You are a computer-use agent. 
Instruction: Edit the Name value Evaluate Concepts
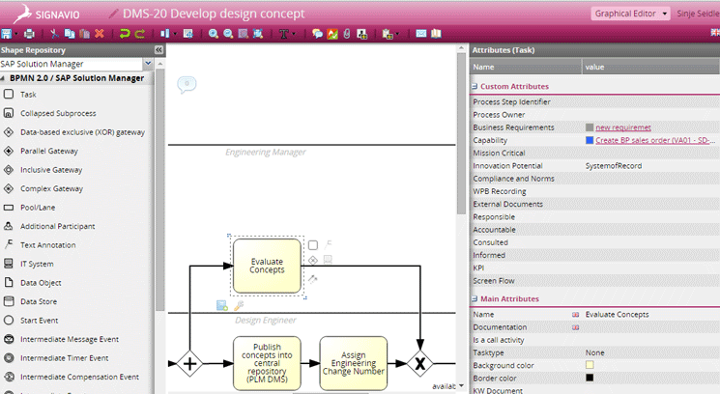[x=618, y=314]
